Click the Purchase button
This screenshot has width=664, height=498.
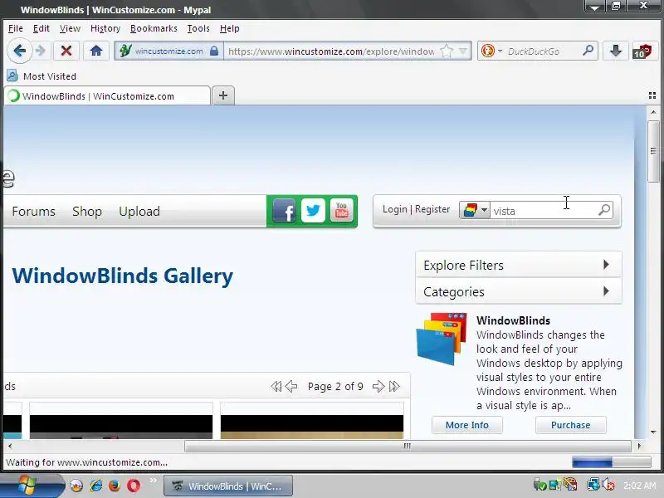(570, 425)
